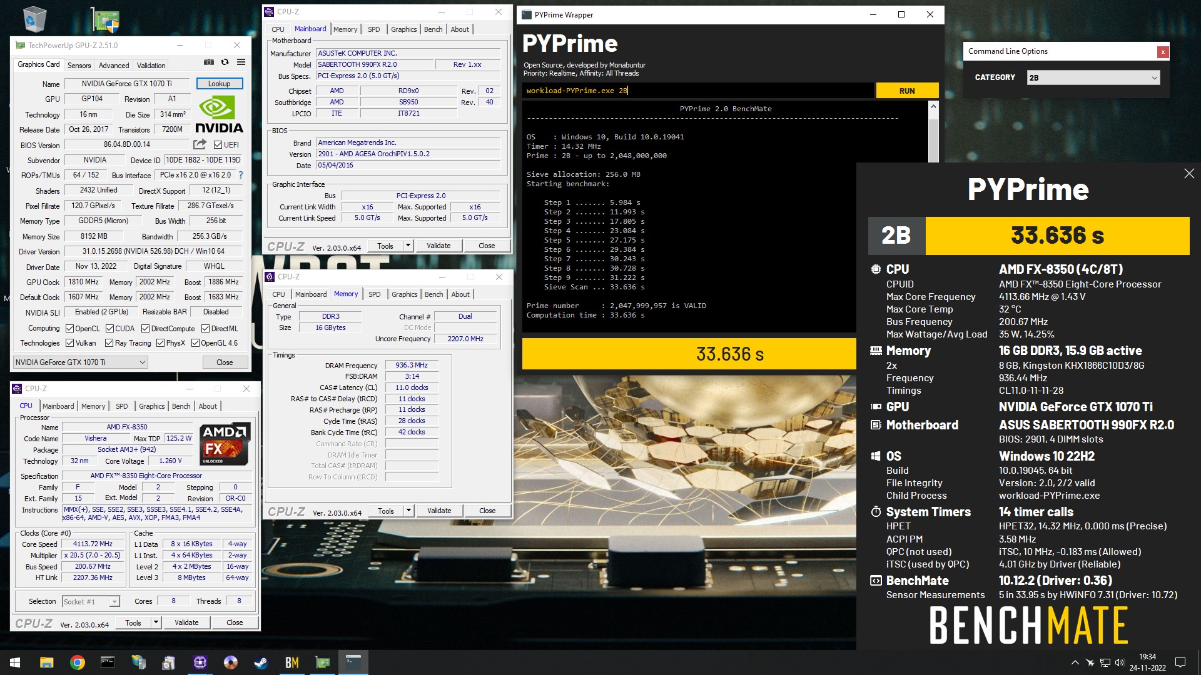Switch to the Advanced tab in GPU-Z
Screen dimensions: 1201x675
[x=114, y=66]
